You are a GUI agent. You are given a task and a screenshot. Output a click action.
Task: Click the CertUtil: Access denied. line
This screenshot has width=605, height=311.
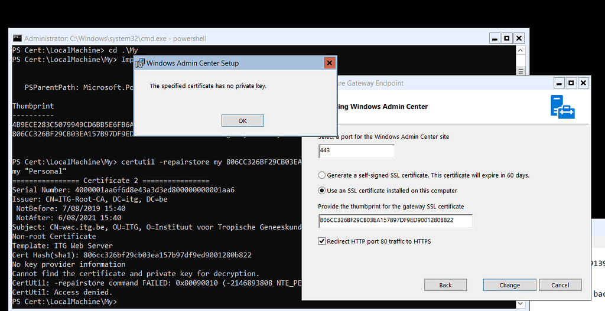[63, 292]
